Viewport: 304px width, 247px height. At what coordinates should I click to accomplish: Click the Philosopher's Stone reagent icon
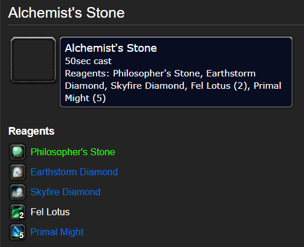18,152
